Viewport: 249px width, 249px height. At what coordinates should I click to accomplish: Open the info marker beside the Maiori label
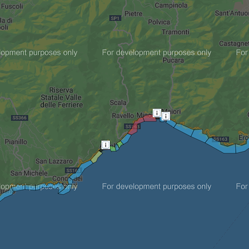(166, 116)
